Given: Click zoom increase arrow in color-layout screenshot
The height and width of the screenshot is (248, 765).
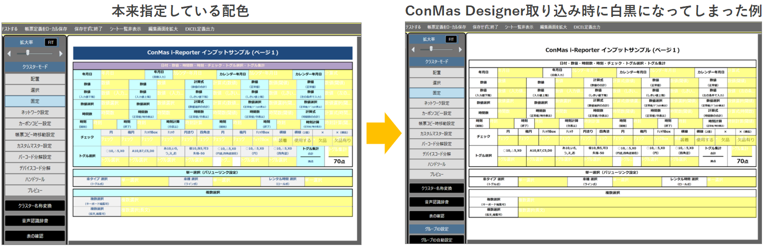Looking at the screenshot, I should click(61, 53).
